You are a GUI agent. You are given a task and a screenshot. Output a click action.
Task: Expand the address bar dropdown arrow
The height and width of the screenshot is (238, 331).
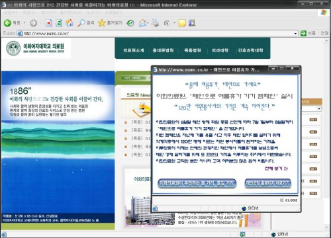click(x=295, y=34)
